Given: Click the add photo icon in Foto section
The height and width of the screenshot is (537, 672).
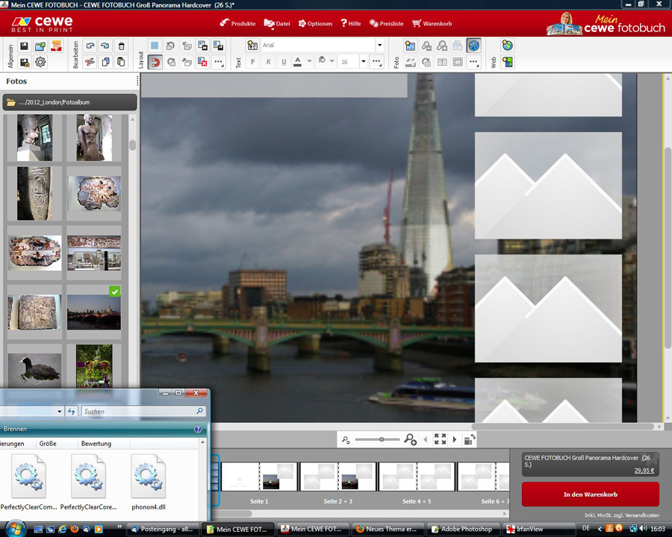Looking at the screenshot, I should (410, 46).
